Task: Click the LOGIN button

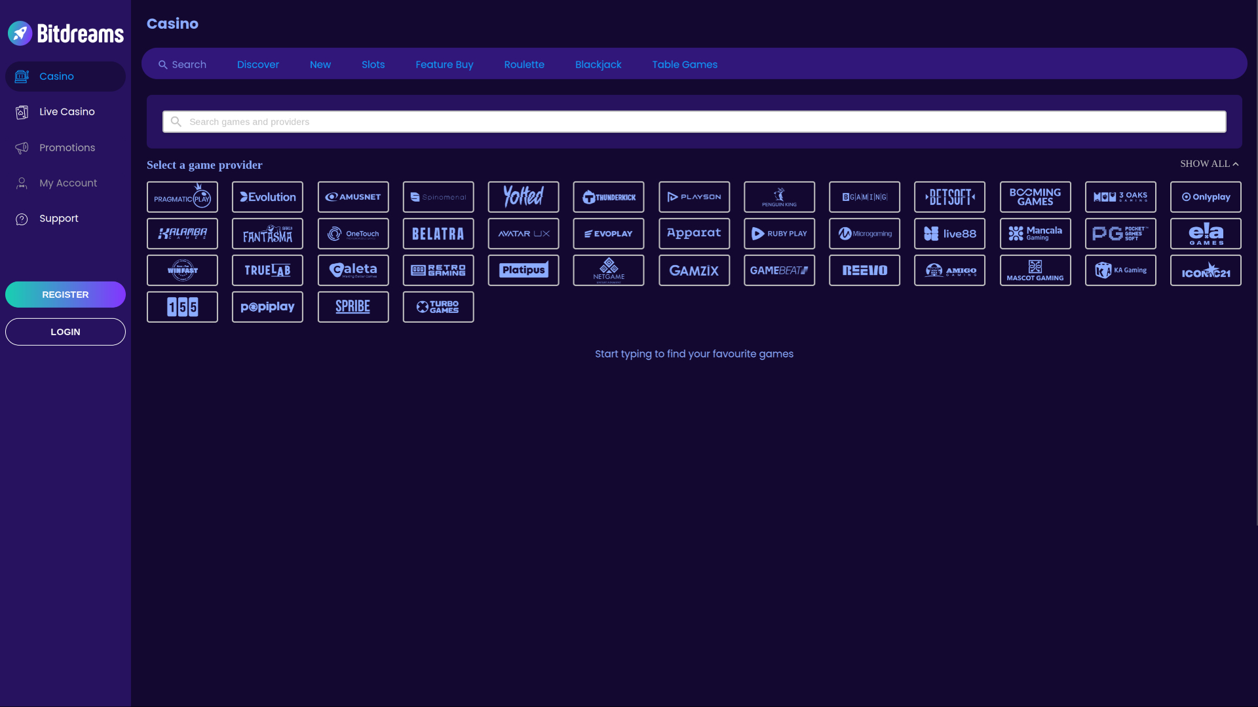Action: (65, 331)
